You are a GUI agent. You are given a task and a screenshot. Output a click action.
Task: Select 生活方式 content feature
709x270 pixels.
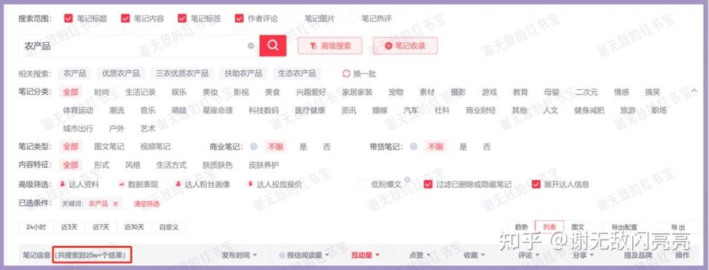point(172,165)
